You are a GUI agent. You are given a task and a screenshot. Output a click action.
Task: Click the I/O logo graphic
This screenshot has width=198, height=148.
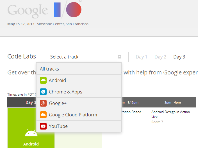point(67,10)
